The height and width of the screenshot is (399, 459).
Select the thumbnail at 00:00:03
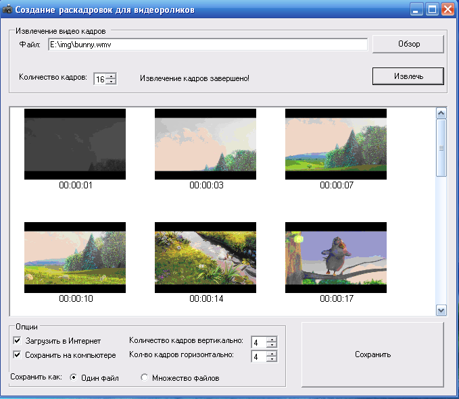pyautogui.click(x=206, y=144)
